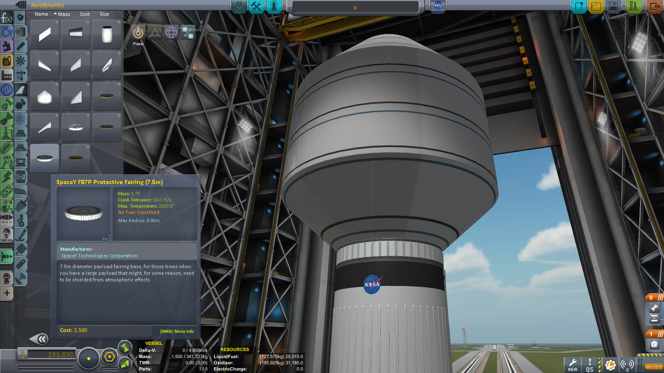
Task: Click the pin icon under toolbar 0 header
Action: tap(654, 308)
